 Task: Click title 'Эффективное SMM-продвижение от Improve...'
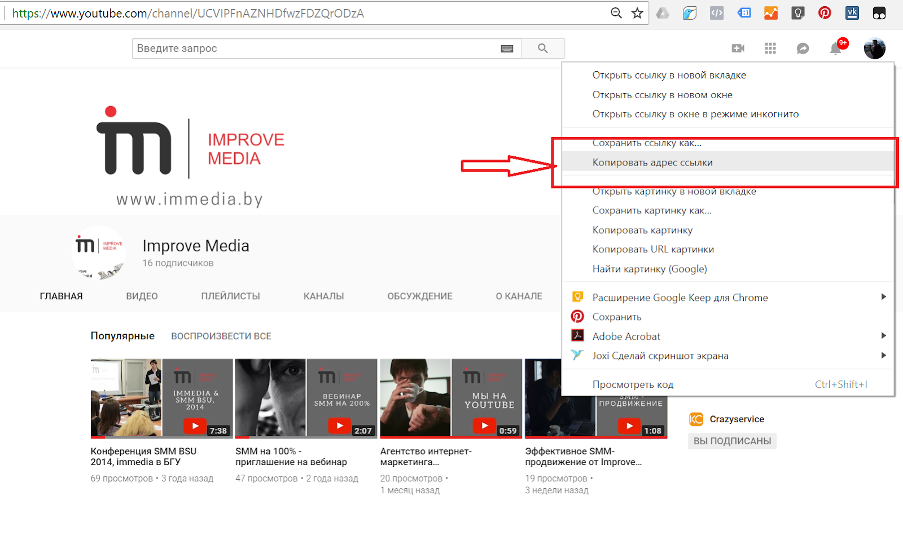pyautogui.click(x=584, y=457)
